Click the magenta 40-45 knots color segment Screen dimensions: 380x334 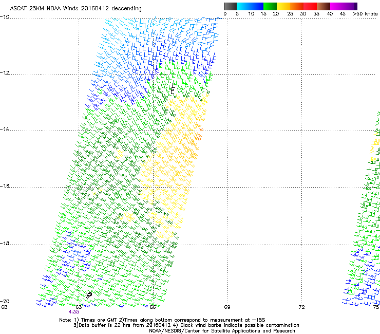tap(337, 6)
